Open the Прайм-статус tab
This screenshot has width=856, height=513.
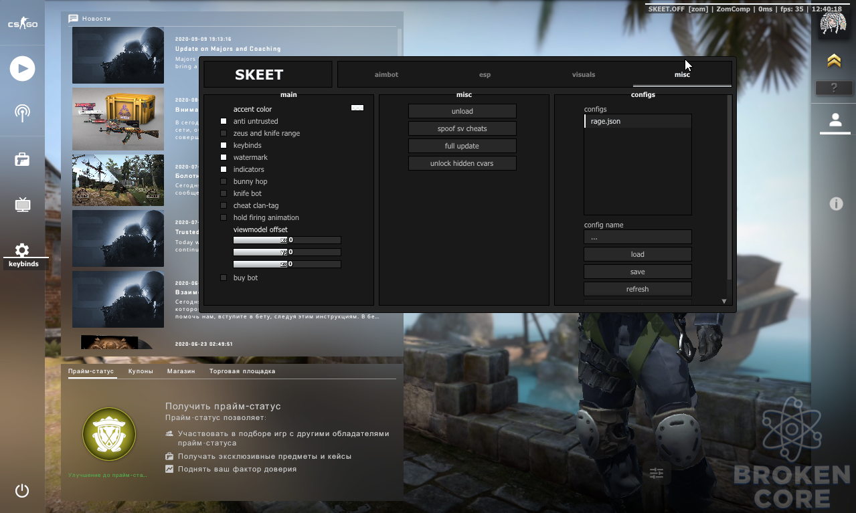[91, 371]
